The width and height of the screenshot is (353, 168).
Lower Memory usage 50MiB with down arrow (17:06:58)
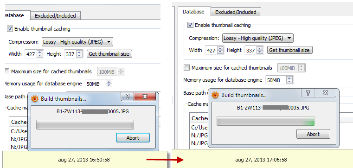[x=290, y=82]
